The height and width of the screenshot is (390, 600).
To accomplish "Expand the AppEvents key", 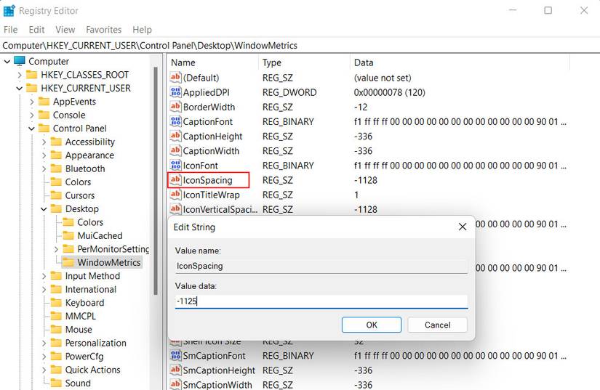I will (x=32, y=102).
